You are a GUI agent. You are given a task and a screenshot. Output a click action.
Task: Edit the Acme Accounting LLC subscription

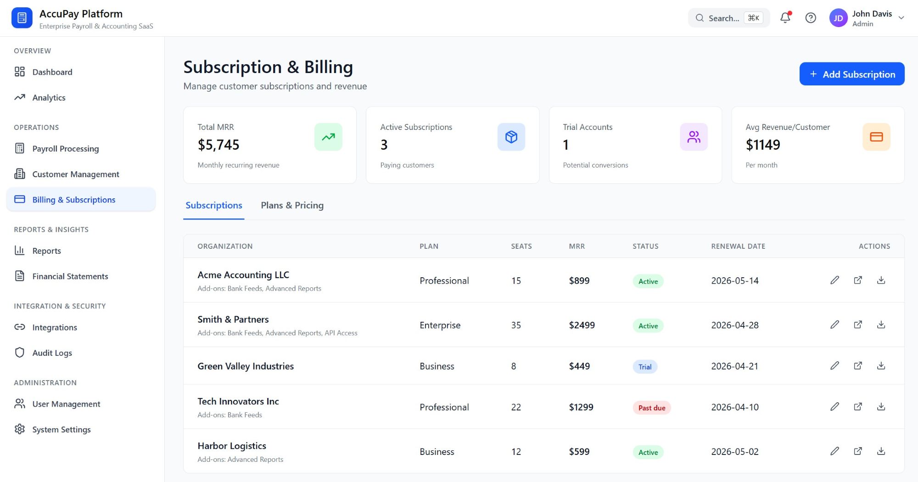pos(834,280)
